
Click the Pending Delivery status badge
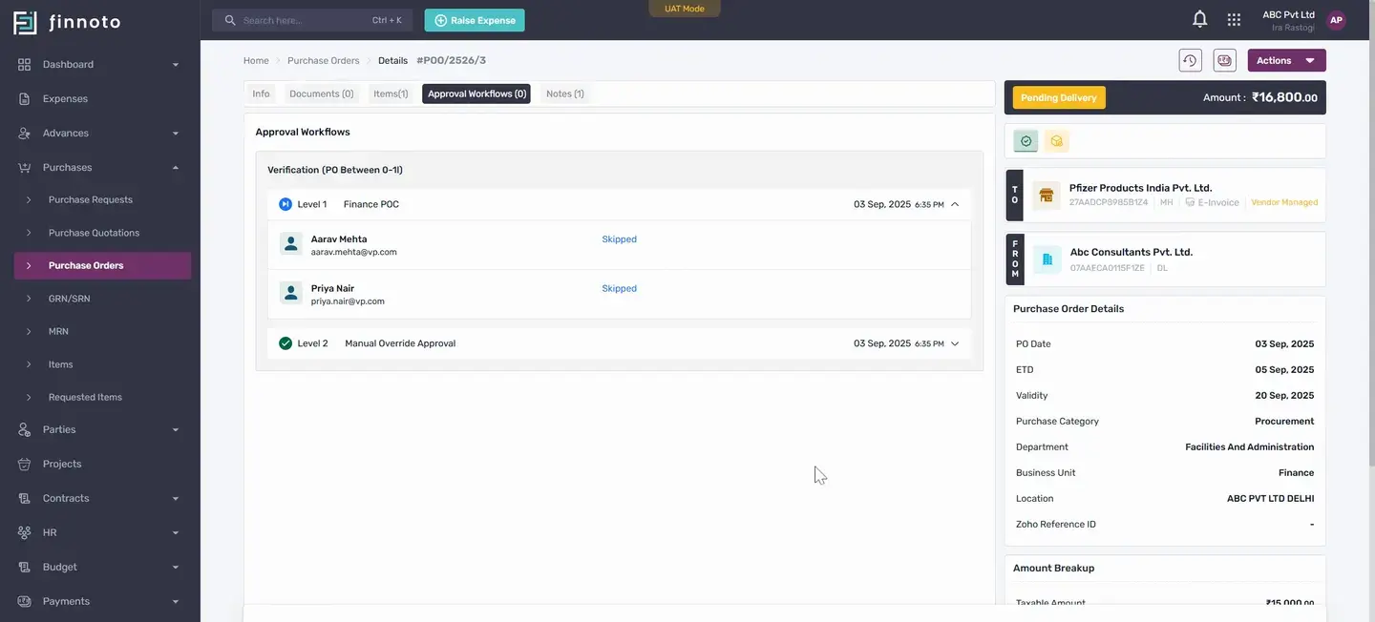click(1059, 97)
